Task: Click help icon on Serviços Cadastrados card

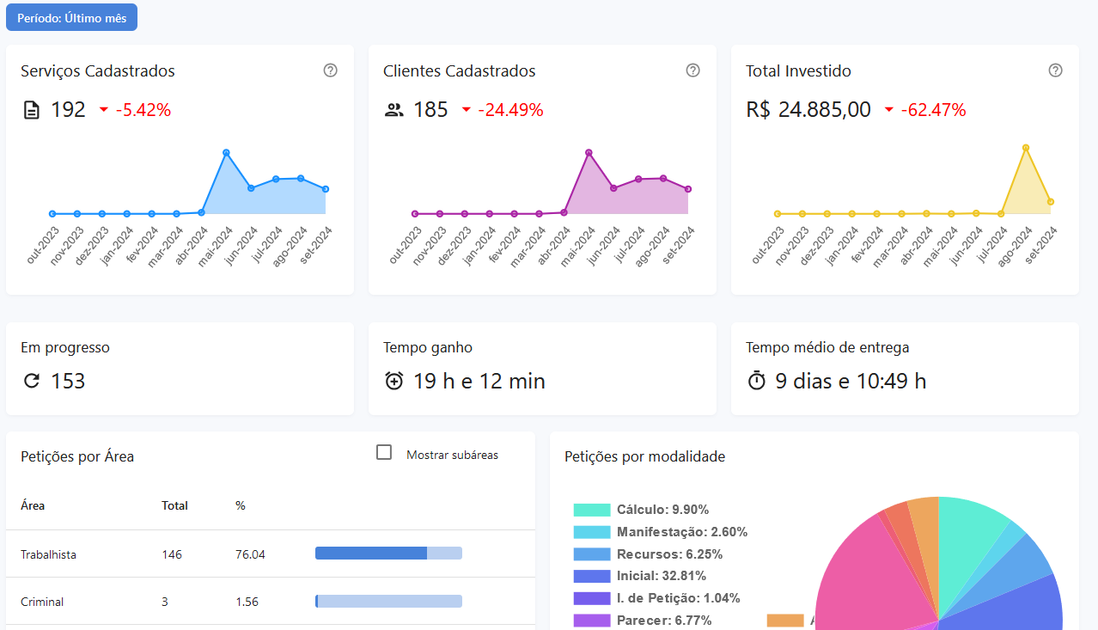Action: (331, 70)
